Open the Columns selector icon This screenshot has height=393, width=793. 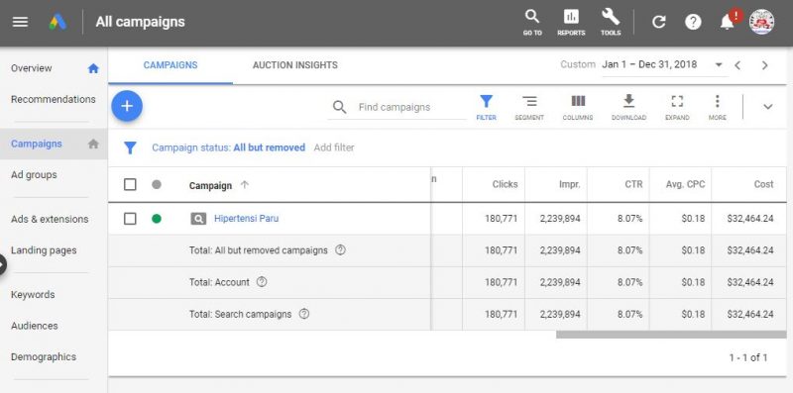pyautogui.click(x=578, y=107)
